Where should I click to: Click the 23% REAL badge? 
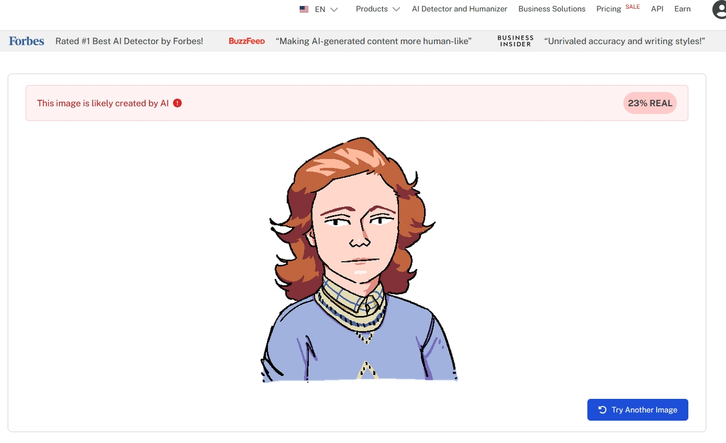pyautogui.click(x=650, y=103)
